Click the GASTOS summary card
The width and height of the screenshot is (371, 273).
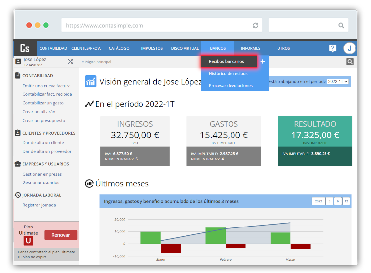(x=224, y=141)
